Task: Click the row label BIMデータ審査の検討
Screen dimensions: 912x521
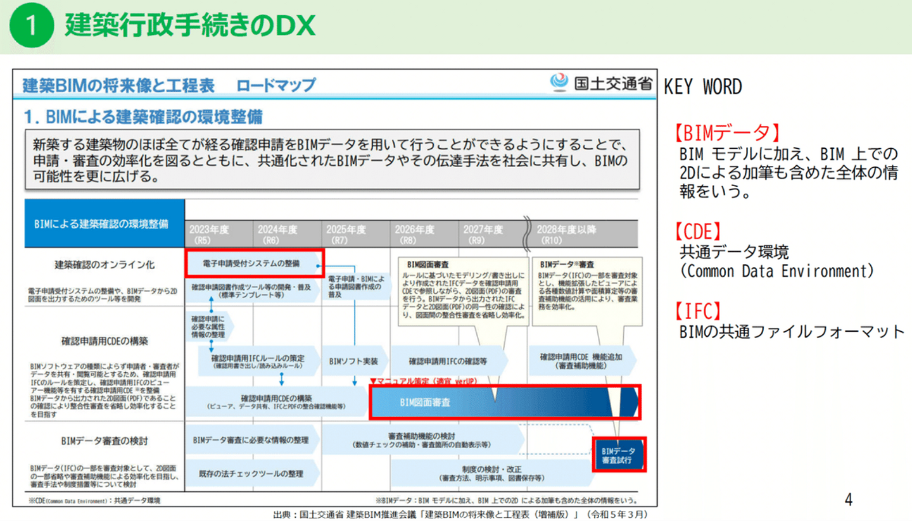Action: (x=104, y=441)
